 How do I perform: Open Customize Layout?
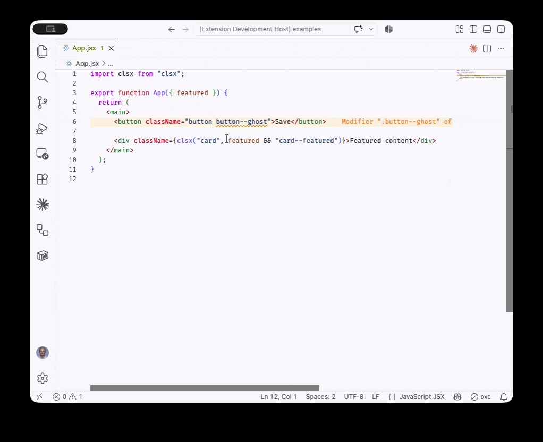[460, 29]
